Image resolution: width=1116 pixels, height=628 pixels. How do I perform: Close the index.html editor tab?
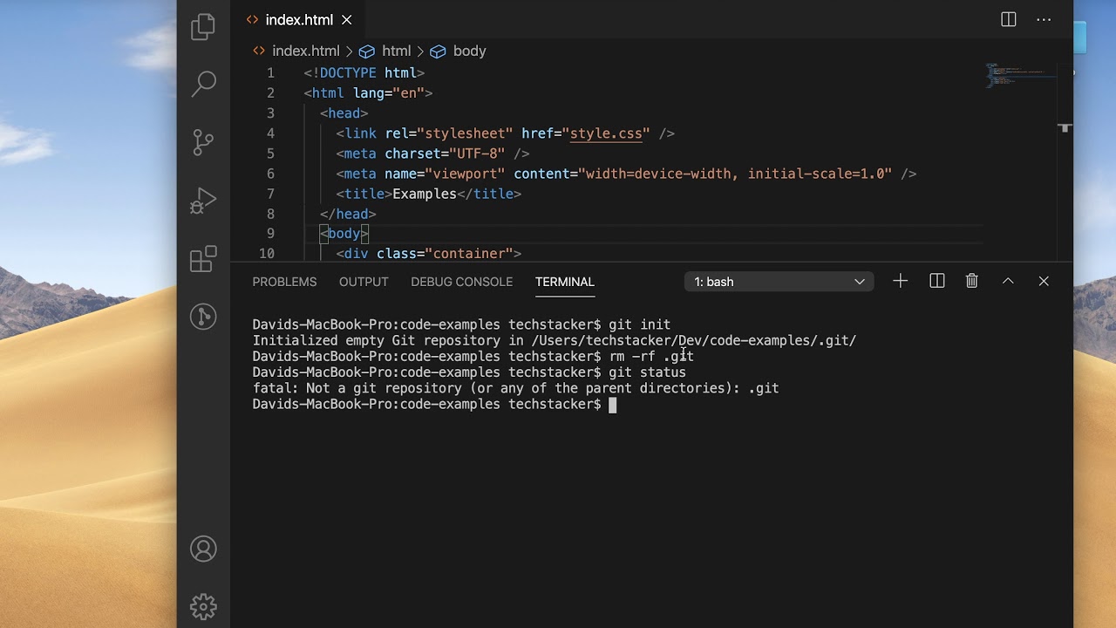[x=347, y=19]
